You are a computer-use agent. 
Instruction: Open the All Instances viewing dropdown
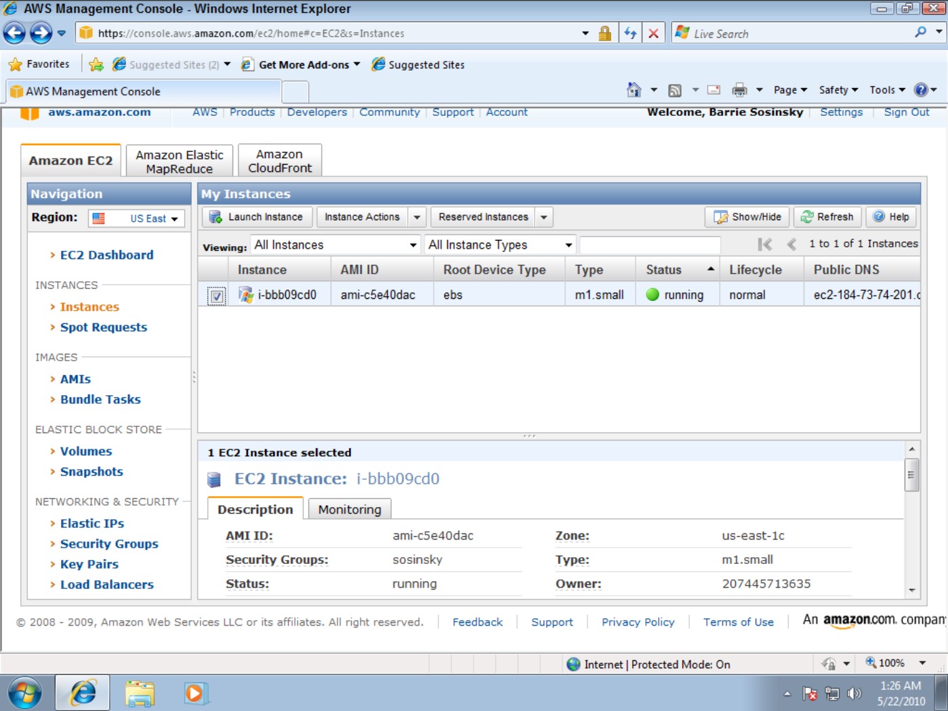point(335,245)
